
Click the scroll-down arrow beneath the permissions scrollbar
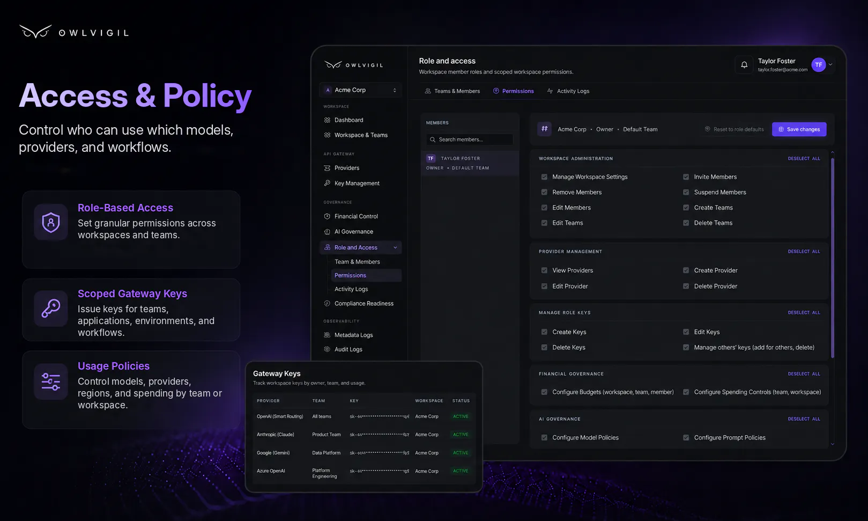833,444
